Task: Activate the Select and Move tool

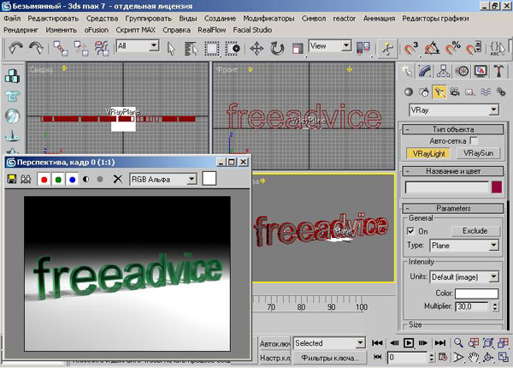Action: [x=256, y=49]
